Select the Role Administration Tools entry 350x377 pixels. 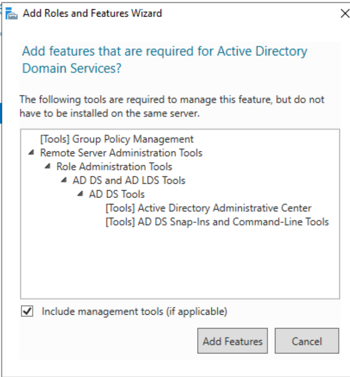tap(114, 167)
